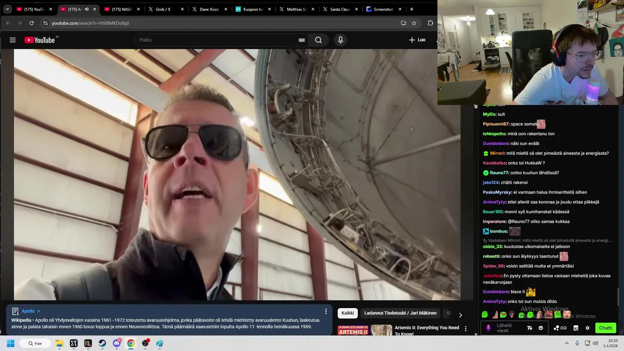The image size is (624, 351).
Task: Open the Windows Start menu
Action: [x=10, y=343]
